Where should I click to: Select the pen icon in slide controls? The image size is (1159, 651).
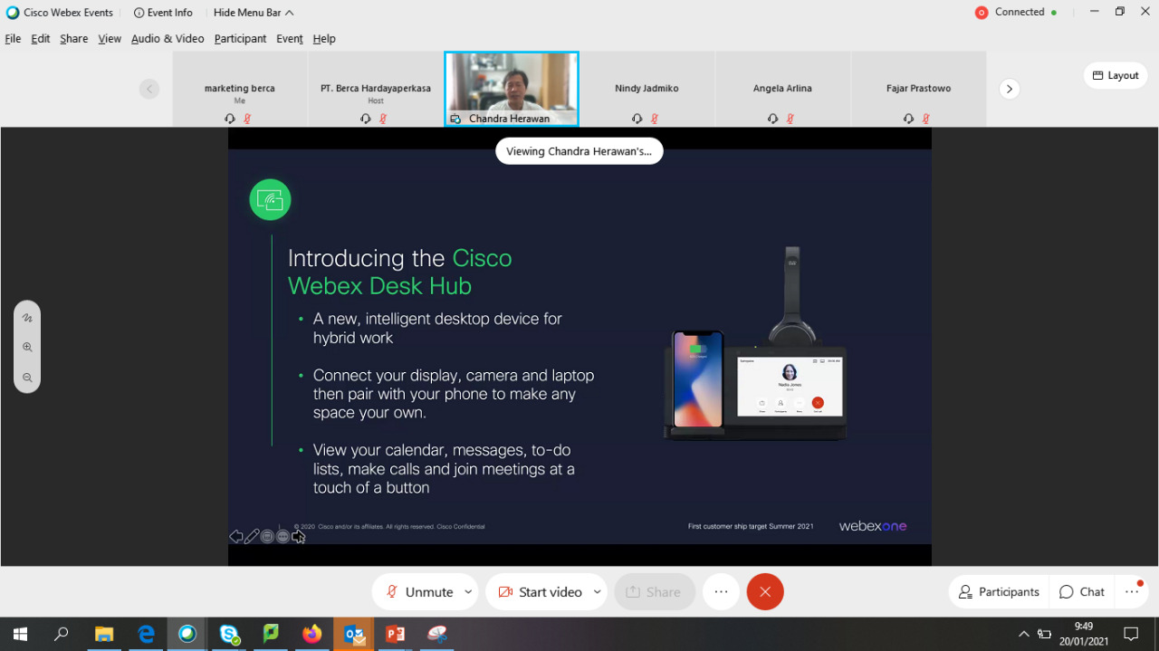point(252,537)
